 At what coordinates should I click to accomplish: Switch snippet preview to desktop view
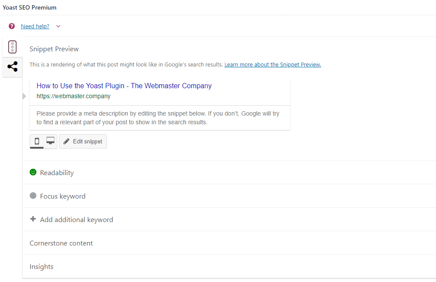click(x=50, y=141)
